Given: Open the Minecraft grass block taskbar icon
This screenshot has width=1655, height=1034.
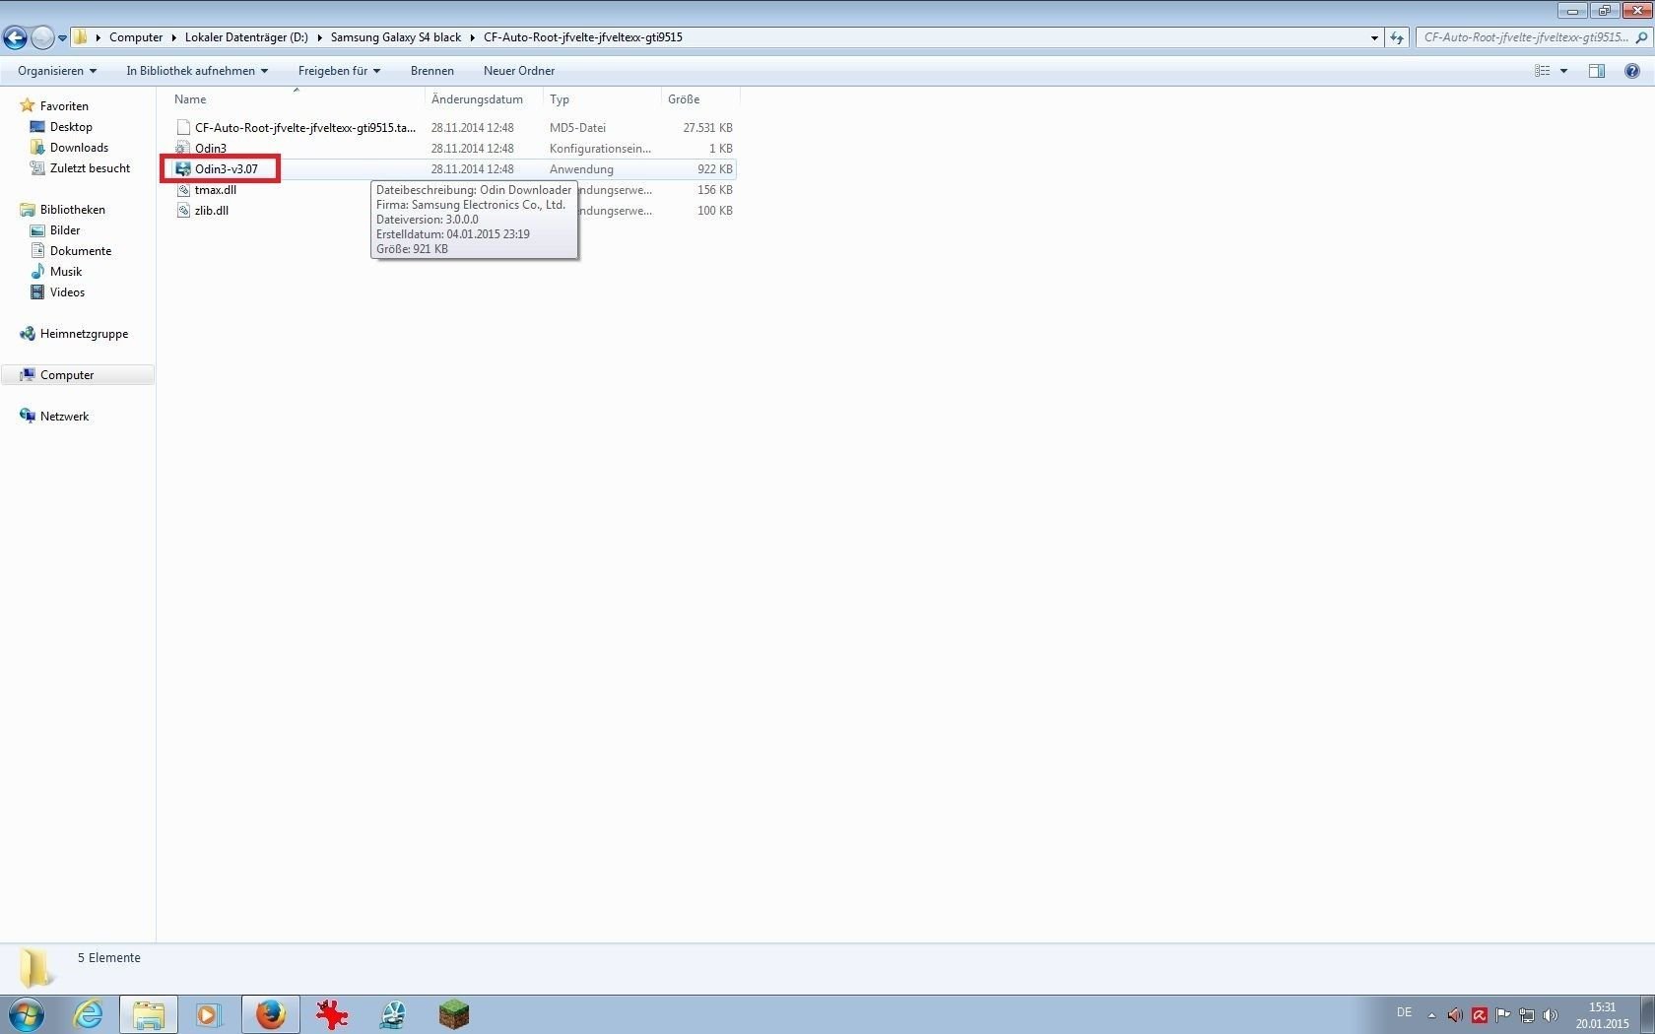Looking at the screenshot, I should tap(454, 1014).
